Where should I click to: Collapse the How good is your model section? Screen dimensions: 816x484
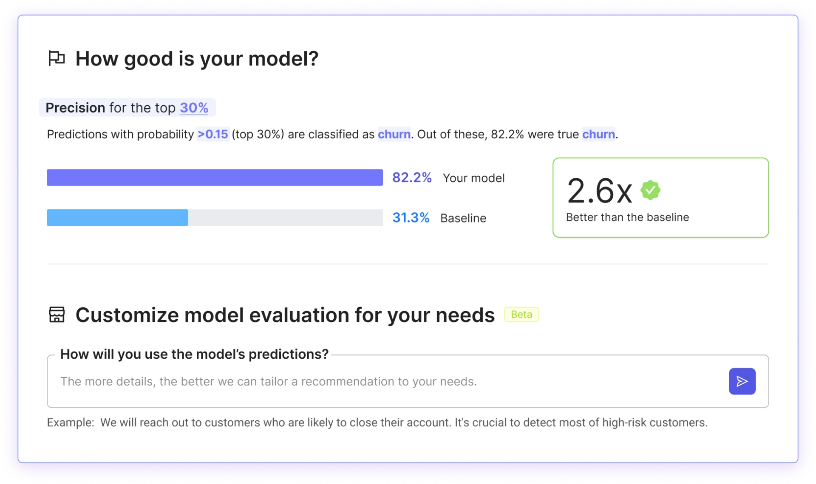[x=197, y=59]
